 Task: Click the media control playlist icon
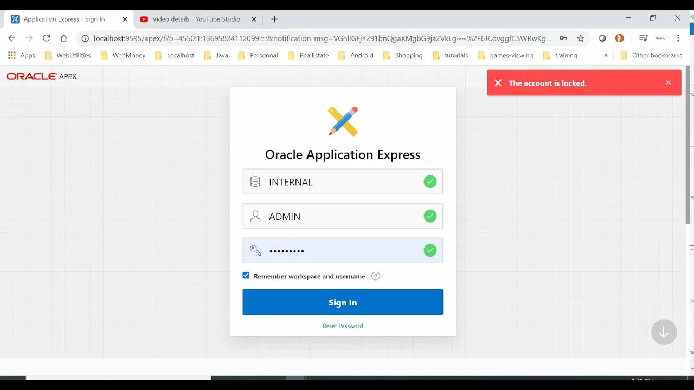coord(643,38)
